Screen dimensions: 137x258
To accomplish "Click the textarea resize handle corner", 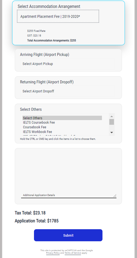I will [x=115, y=196].
